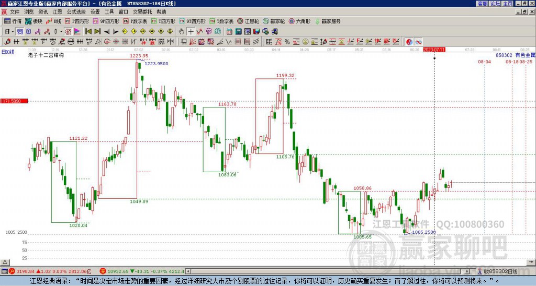Open the 帮助 menu
This screenshot has width=536, height=286.
(x=161, y=12)
